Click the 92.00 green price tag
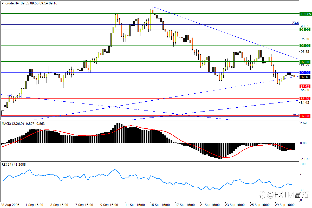 click(x=305, y=62)
